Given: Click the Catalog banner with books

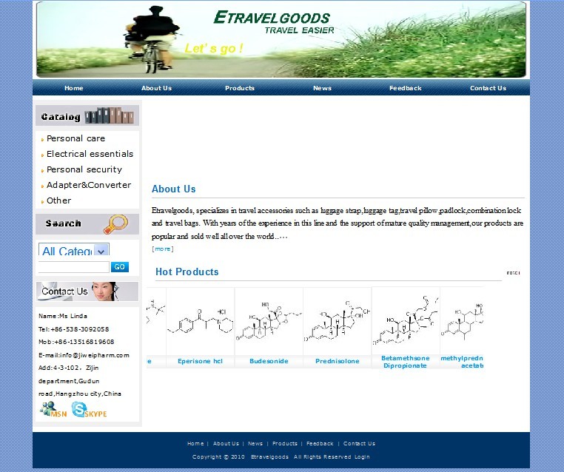Looking at the screenshot, I should 87,116.
